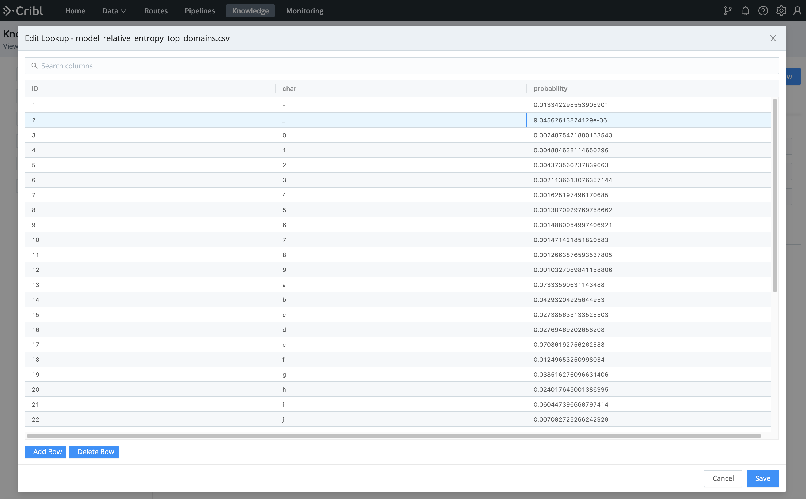Close the Edit Lookup dialog with X
Screen dimensions: 806x499
(x=773, y=38)
